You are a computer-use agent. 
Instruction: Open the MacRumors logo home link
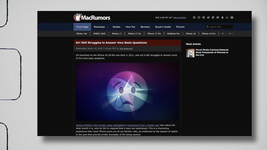pos(92,17)
